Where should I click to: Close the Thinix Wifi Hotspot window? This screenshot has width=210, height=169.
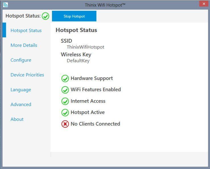click(x=204, y=4)
